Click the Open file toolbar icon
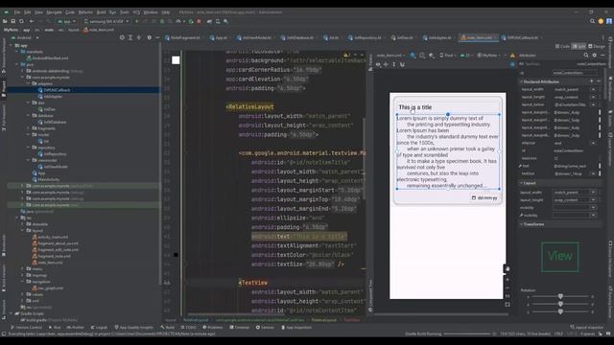 tap(5, 21)
